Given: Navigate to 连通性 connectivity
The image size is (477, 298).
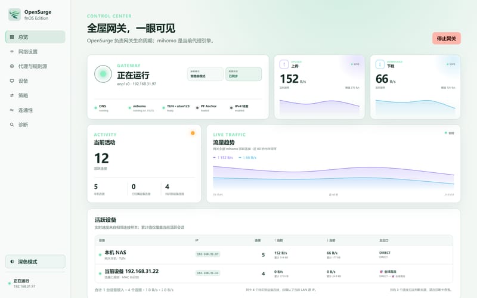Looking at the screenshot, I should (35, 110).
